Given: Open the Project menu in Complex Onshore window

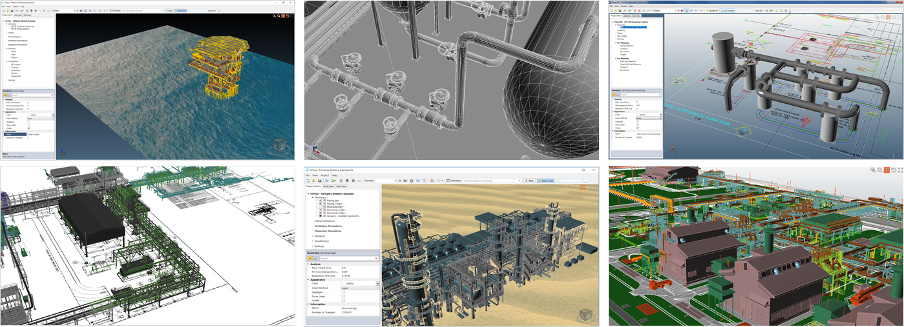Looking at the screenshot, I should click(325, 175).
